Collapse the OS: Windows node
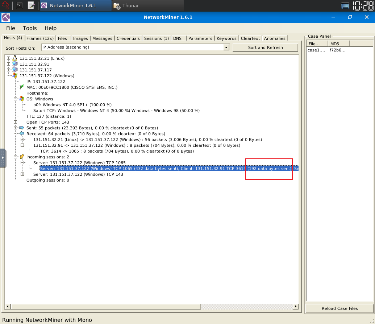Screen dimensions: 375x324 point(16,99)
